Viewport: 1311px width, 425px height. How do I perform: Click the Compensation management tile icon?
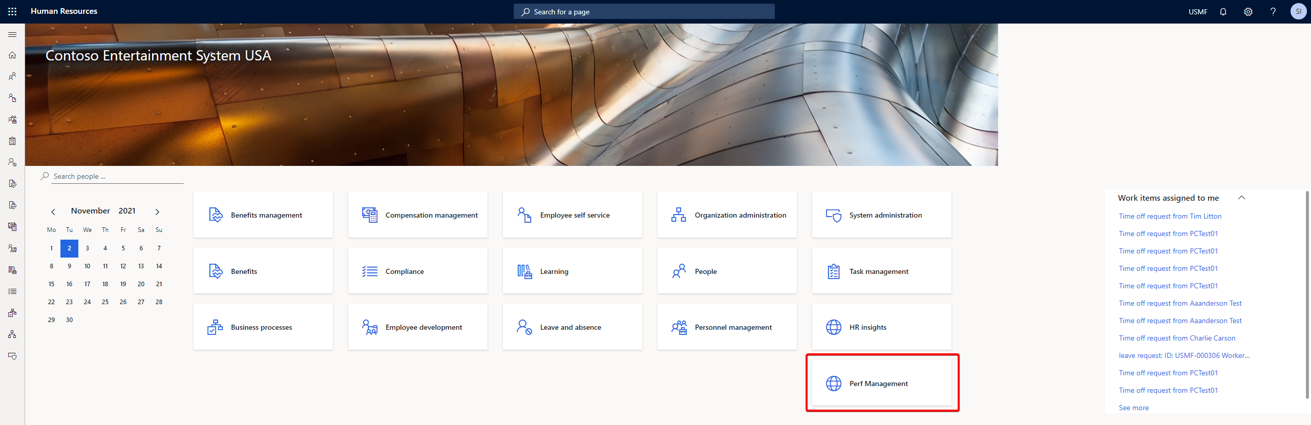[x=370, y=215]
